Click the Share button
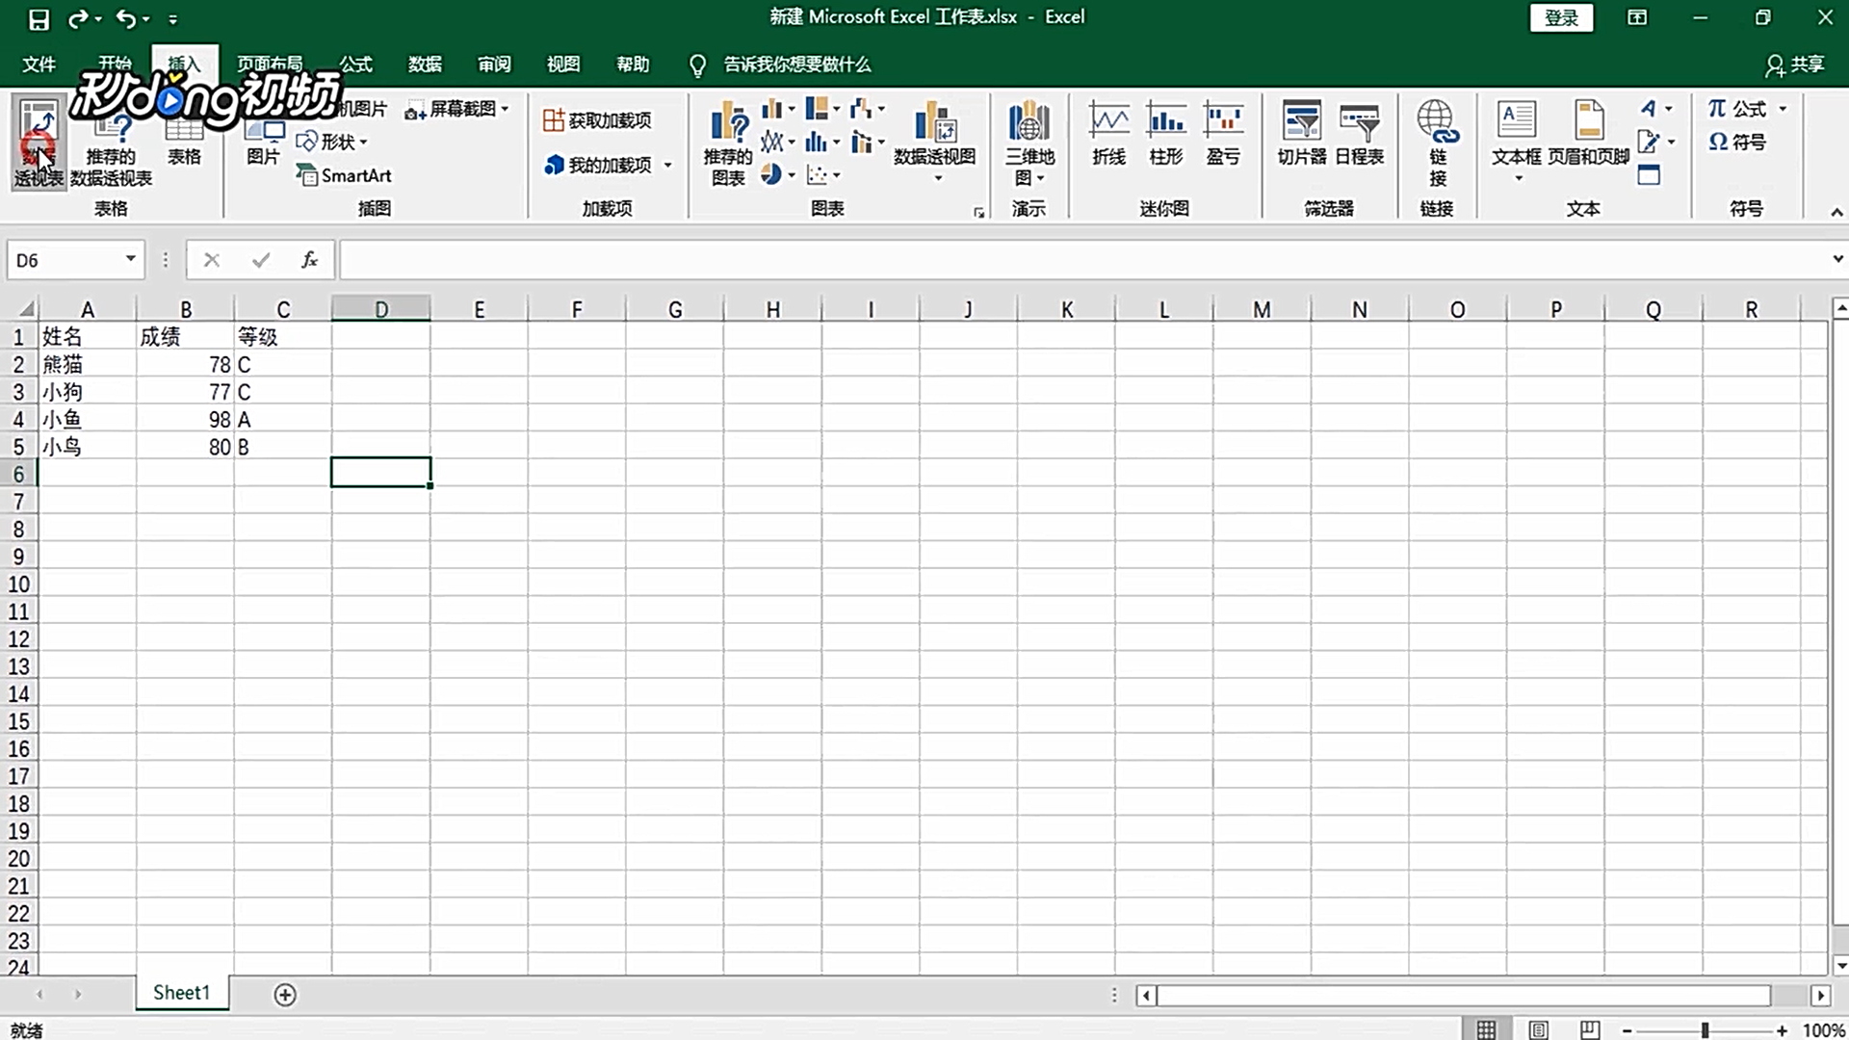The image size is (1849, 1040). click(x=1795, y=64)
